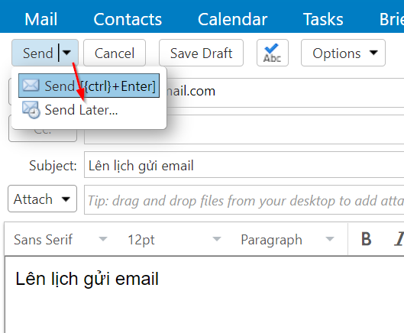Toggle Italic text formatting
404x333 pixels.
tap(399, 239)
